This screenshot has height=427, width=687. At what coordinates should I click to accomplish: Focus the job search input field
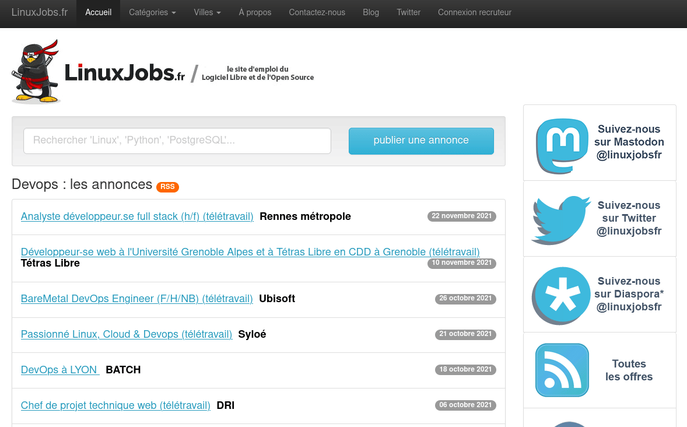tap(177, 141)
